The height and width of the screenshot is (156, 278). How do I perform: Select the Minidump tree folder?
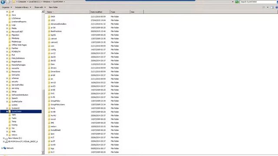pos(15,38)
